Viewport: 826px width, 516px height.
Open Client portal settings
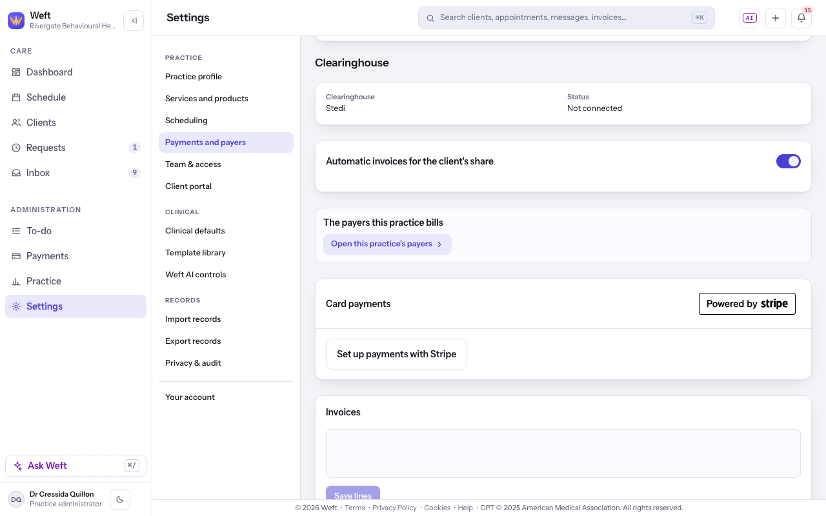coord(226,186)
